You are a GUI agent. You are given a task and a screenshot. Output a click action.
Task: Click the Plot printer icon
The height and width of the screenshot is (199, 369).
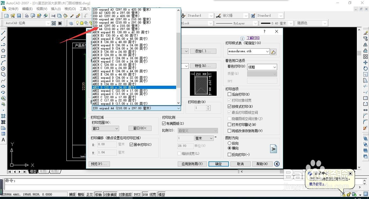click(27, 16)
